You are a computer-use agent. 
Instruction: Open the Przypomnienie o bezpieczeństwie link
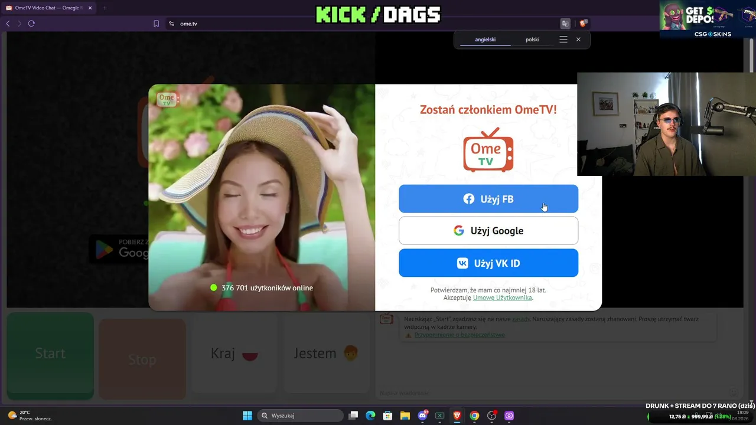tap(460, 335)
